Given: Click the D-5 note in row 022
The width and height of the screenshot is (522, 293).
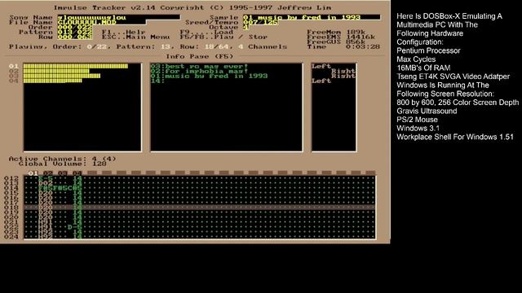Looking at the screenshot, I should tap(74, 227).
